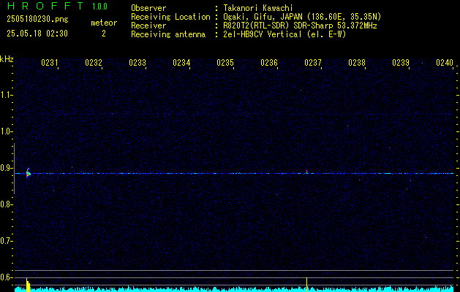Click the kHz axis unit label

coord(7,59)
